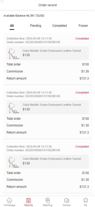Click the second order's sandal thumbnail
Image resolution: width=95 pixels, height=207 pixels.
point(14,108)
